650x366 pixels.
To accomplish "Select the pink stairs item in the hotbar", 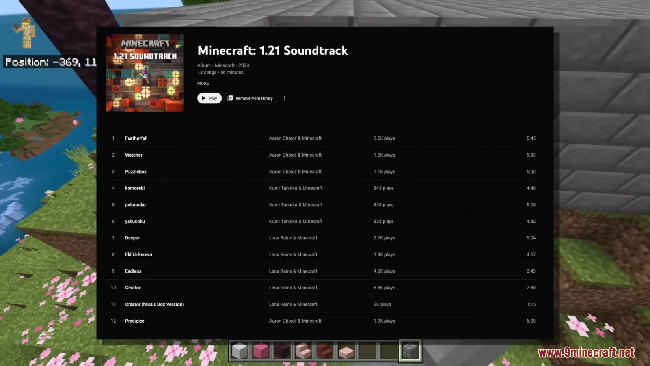I will click(x=304, y=351).
